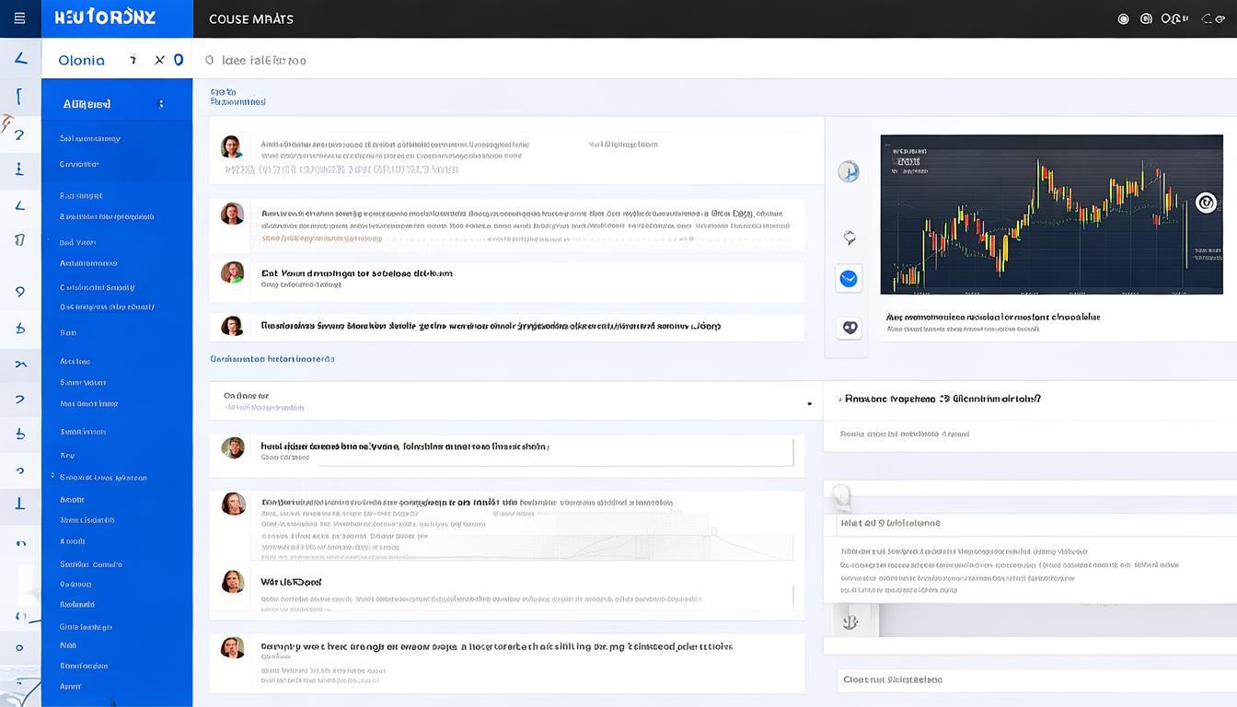Select the "COUSE MRATS" header tab
Screen dimensions: 1237x707
point(251,18)
